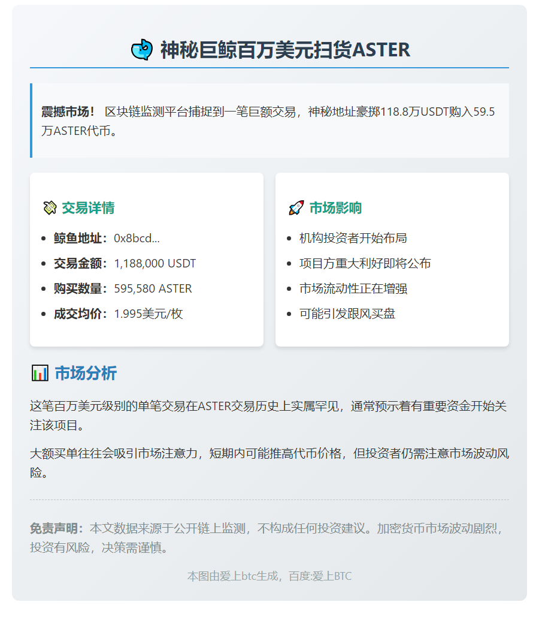Select the 可能引发跟风买盘 bullet

pos(347,314)
